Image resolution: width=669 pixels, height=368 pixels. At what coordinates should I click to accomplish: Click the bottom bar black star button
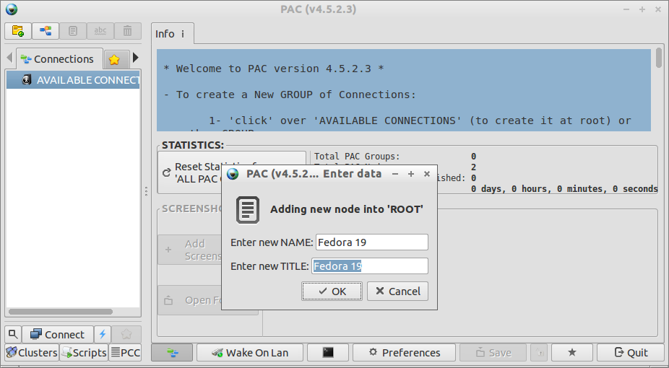(572, 353)
